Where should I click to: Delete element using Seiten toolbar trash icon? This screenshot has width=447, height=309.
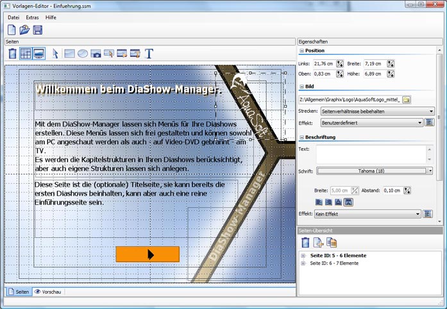pyautogui.click(x=13, y=54)
